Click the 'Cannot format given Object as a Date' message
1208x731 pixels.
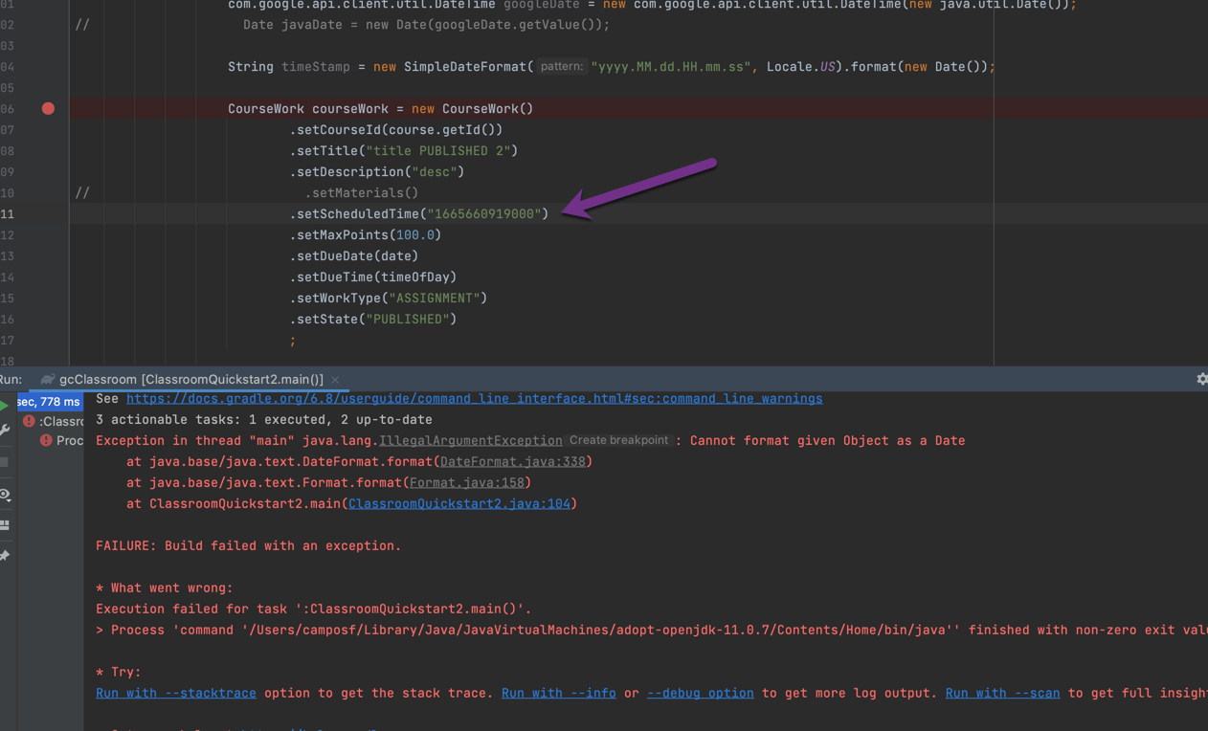coord(827,441)
